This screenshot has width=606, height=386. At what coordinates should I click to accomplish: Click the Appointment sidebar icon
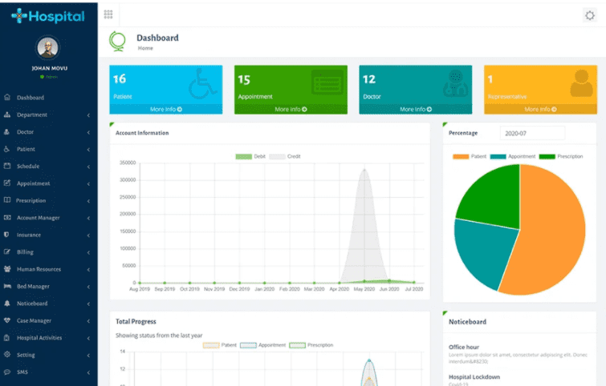pyautogui.click(x=7, y=183)
